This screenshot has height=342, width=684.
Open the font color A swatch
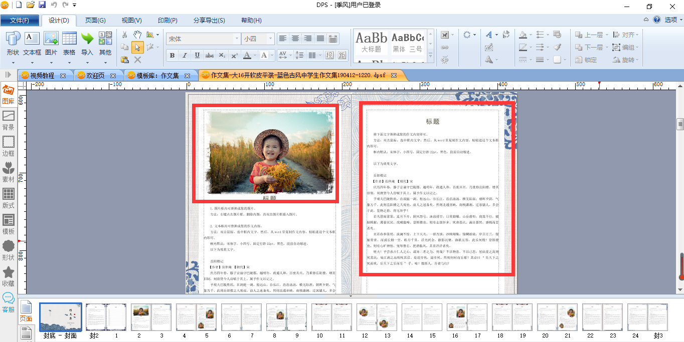(249, 55)
